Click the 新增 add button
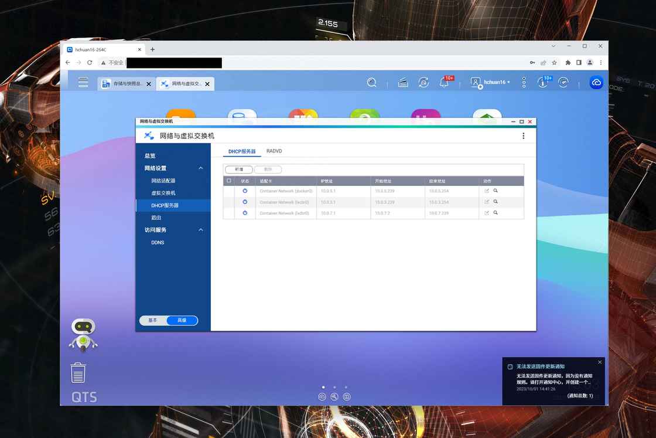The height and width of the screenshot is (438, 656). coord(238,169)
